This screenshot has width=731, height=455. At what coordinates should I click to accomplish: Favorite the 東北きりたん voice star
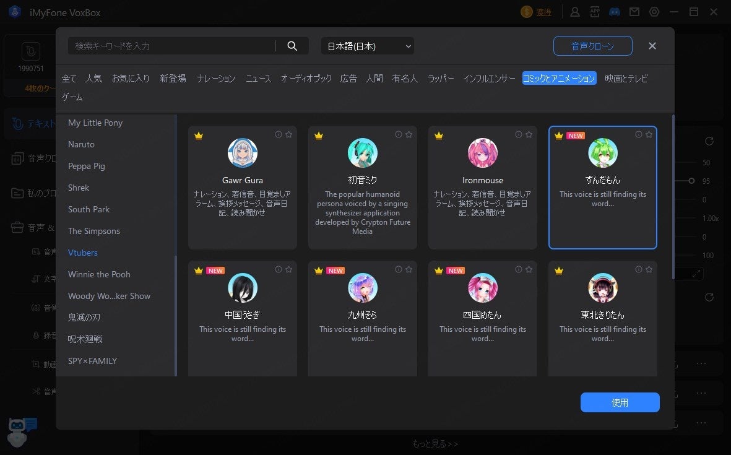pos(649,269)
